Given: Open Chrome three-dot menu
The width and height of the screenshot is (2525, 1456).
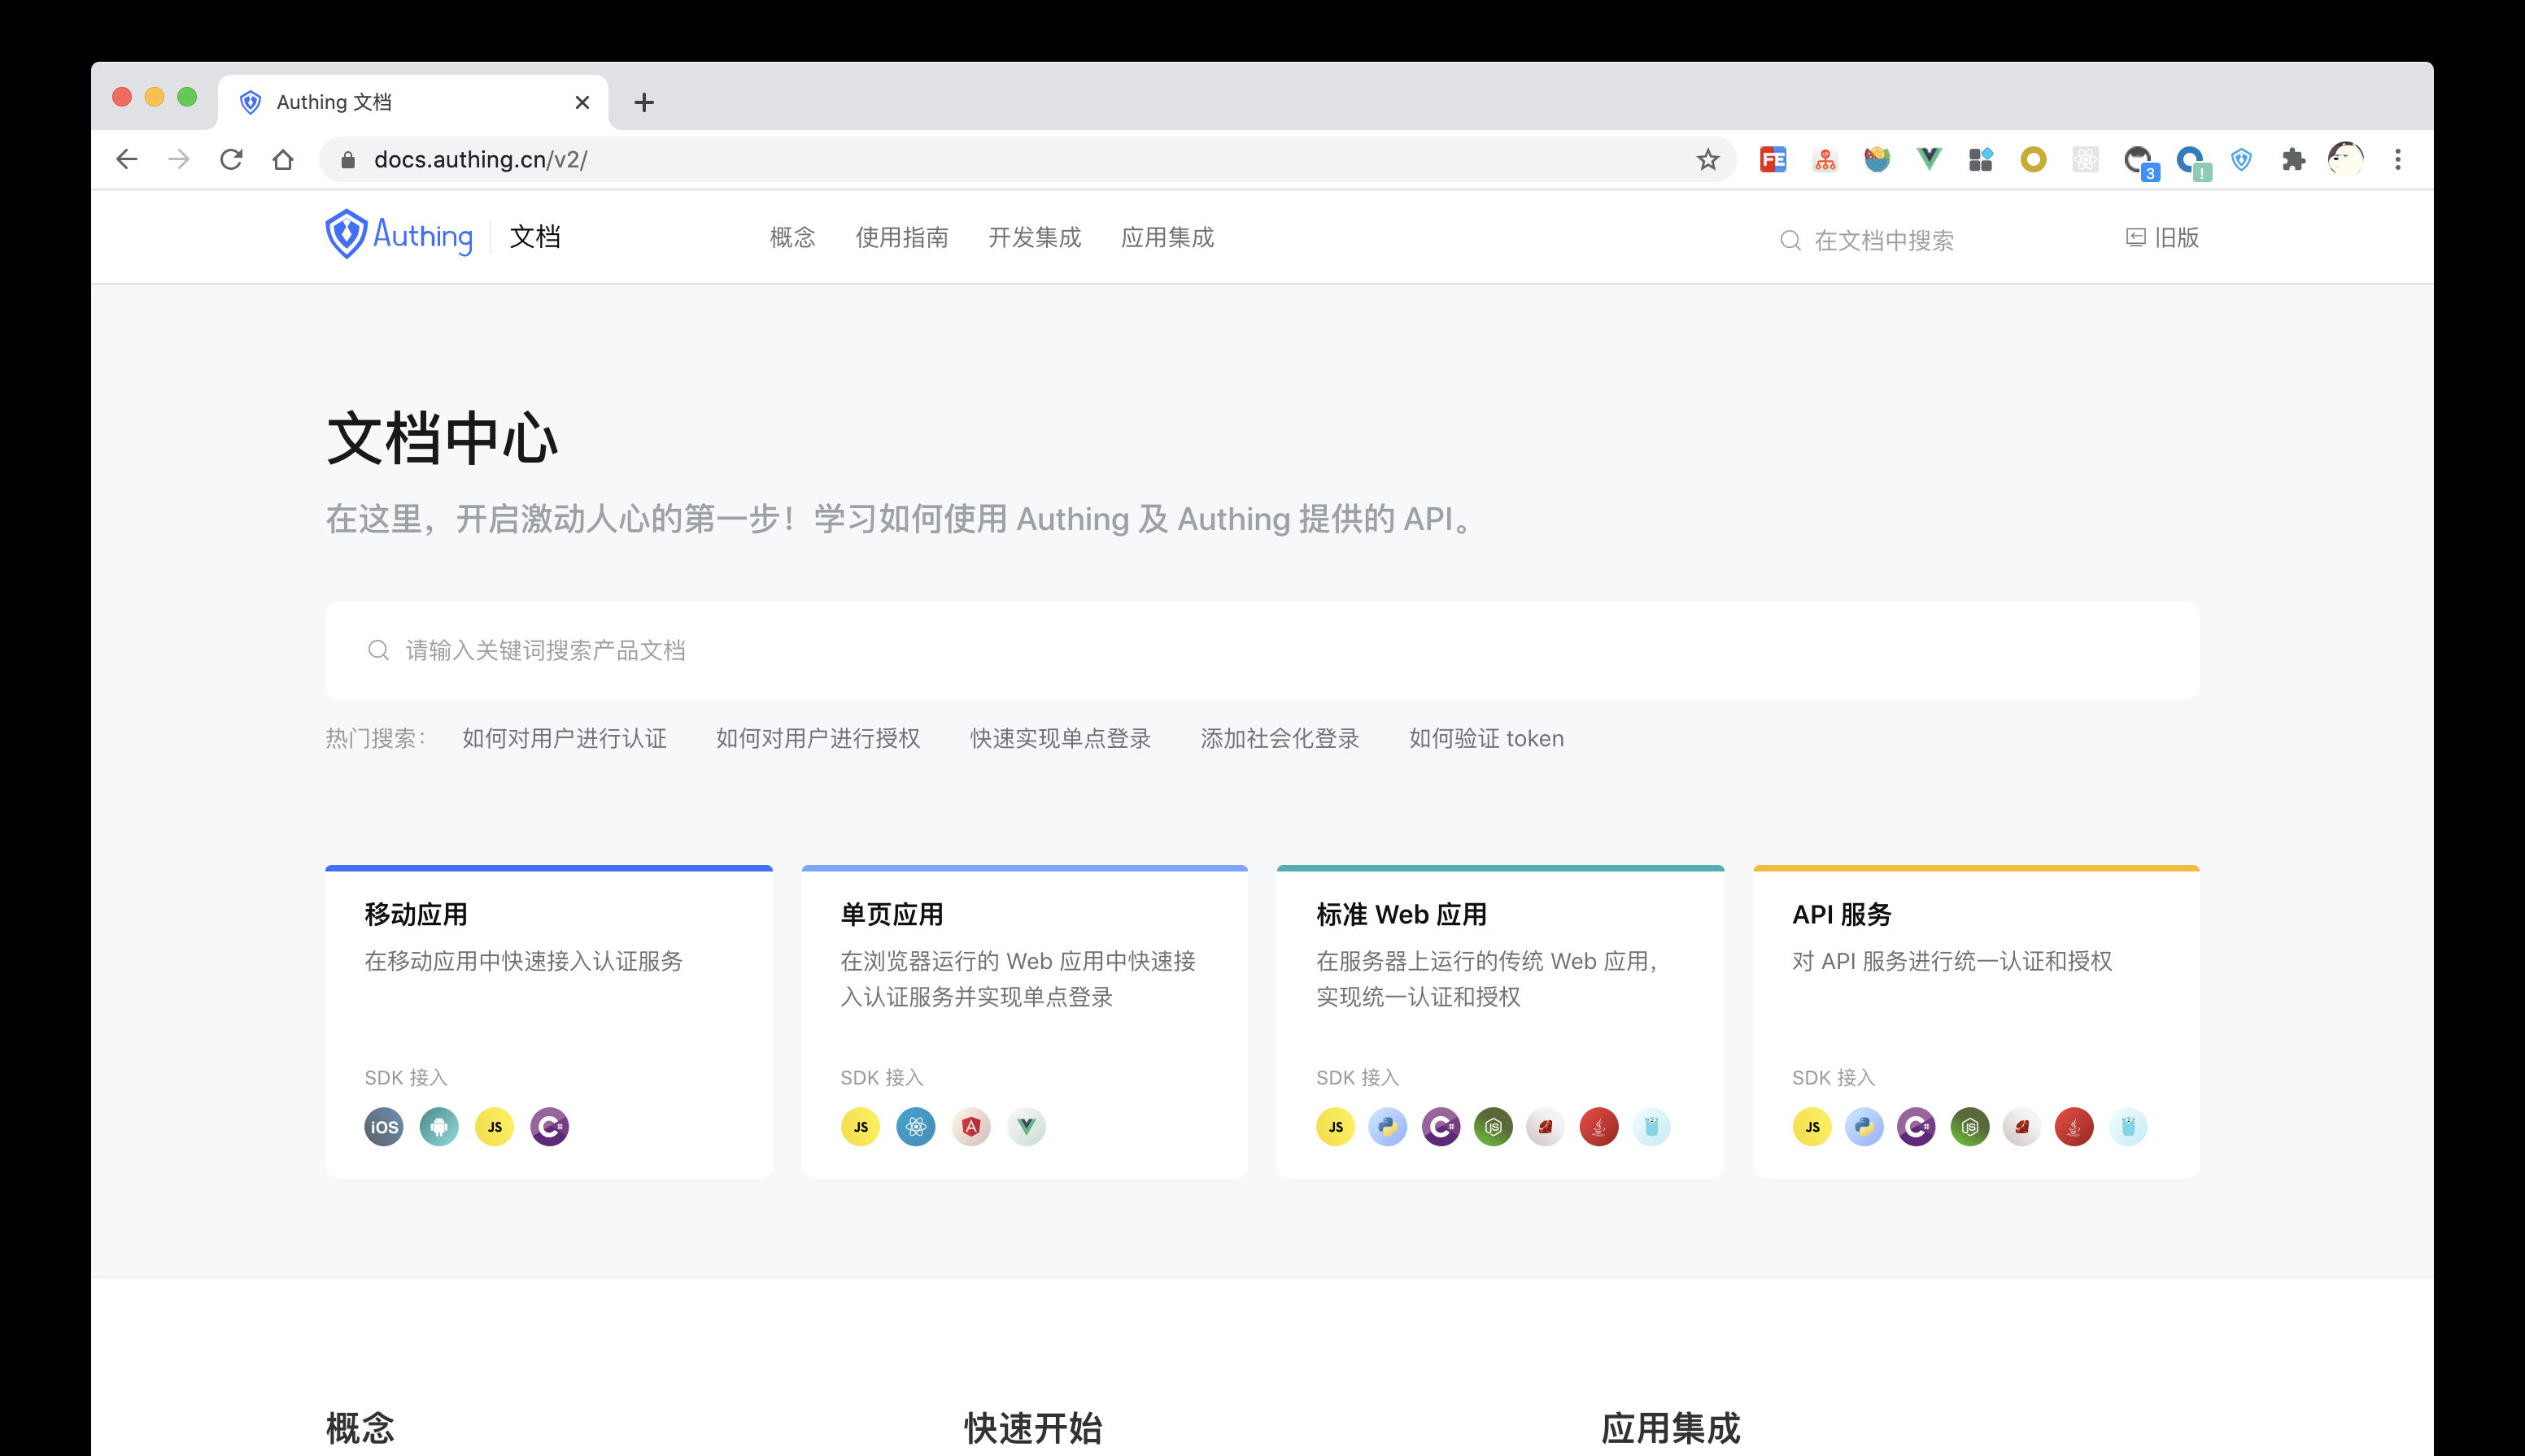Looking at the screenshot, I should click(2397, 159).
